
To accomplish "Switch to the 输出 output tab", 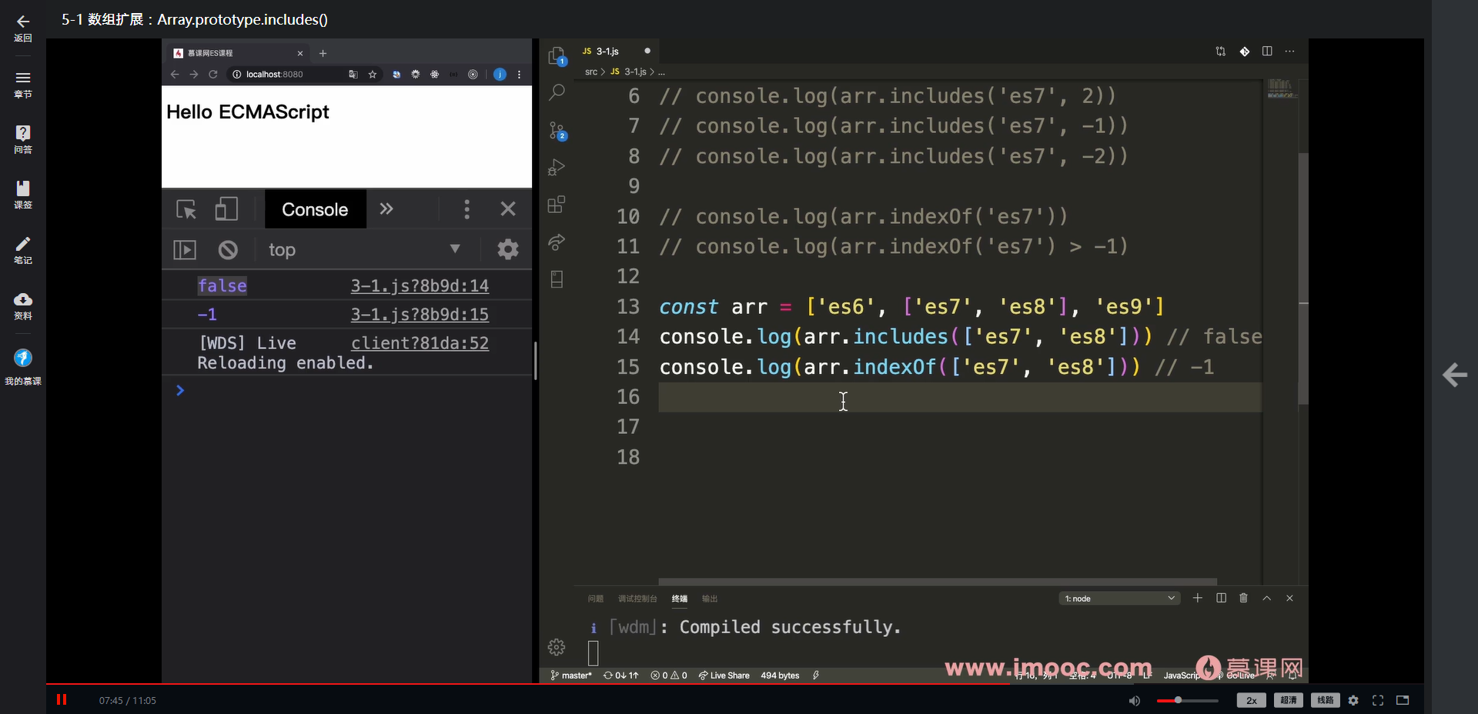I will (709, 599).
